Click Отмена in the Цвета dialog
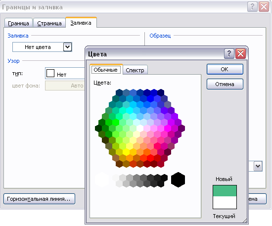The image size is (272, 226). 225,84
